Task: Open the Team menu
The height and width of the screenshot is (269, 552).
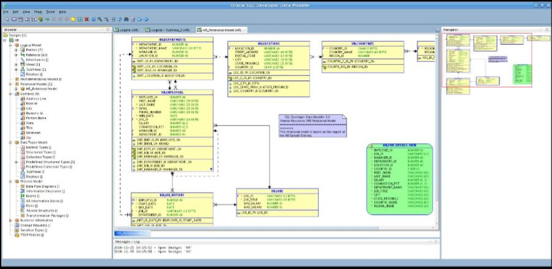Action: [38, 12]
